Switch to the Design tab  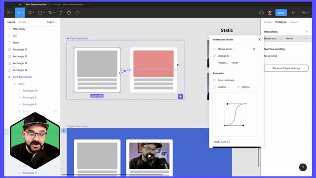[x=268, y=22]
